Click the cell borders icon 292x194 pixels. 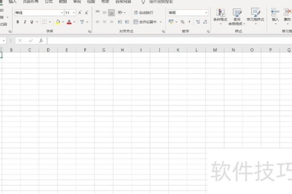click(44, 22)
